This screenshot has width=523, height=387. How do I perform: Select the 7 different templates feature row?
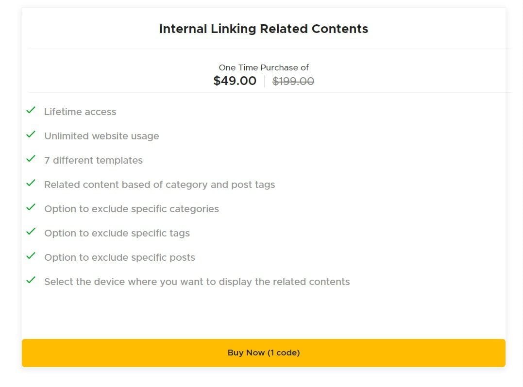(x=94, y=160)
